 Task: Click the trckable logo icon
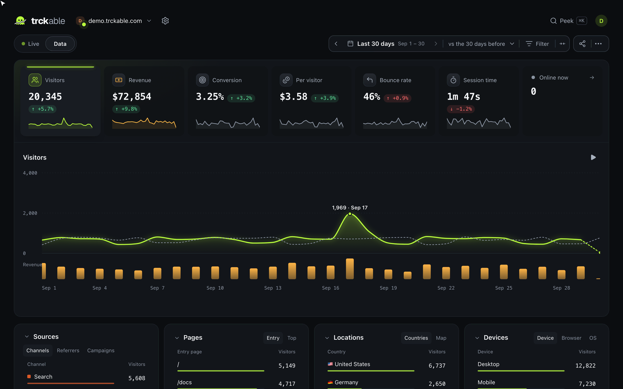coord(20,21)
